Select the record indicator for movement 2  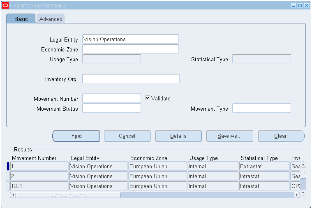(8, 176)
